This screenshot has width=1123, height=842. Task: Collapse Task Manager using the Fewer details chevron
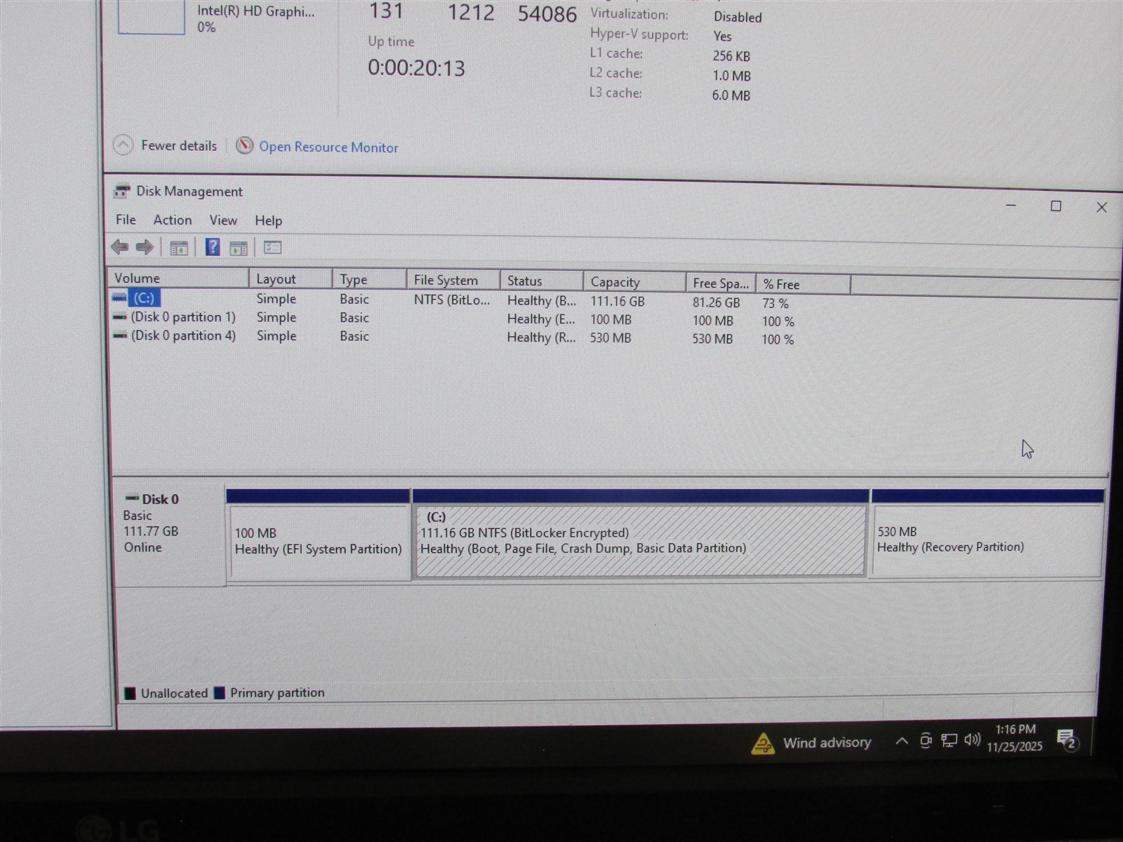tap(123, 145)
